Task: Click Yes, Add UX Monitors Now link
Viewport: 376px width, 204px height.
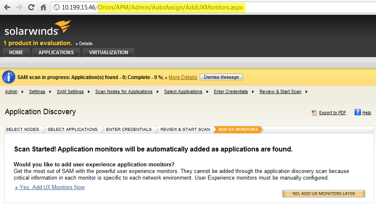Action: (x=50, y=187)
